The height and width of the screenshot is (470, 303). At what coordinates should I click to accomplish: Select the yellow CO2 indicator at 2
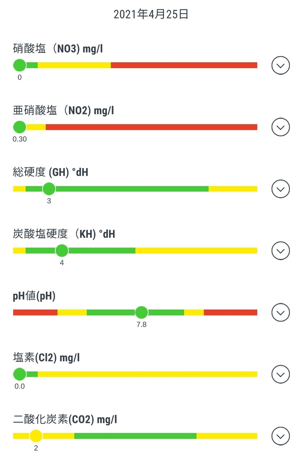[x=36, y=436]
